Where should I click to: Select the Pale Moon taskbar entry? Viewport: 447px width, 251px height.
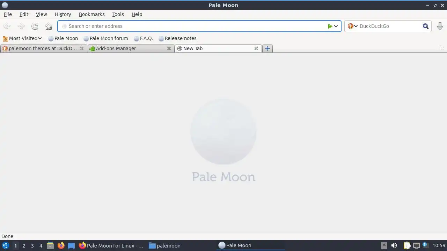click(x=251, y=245)
